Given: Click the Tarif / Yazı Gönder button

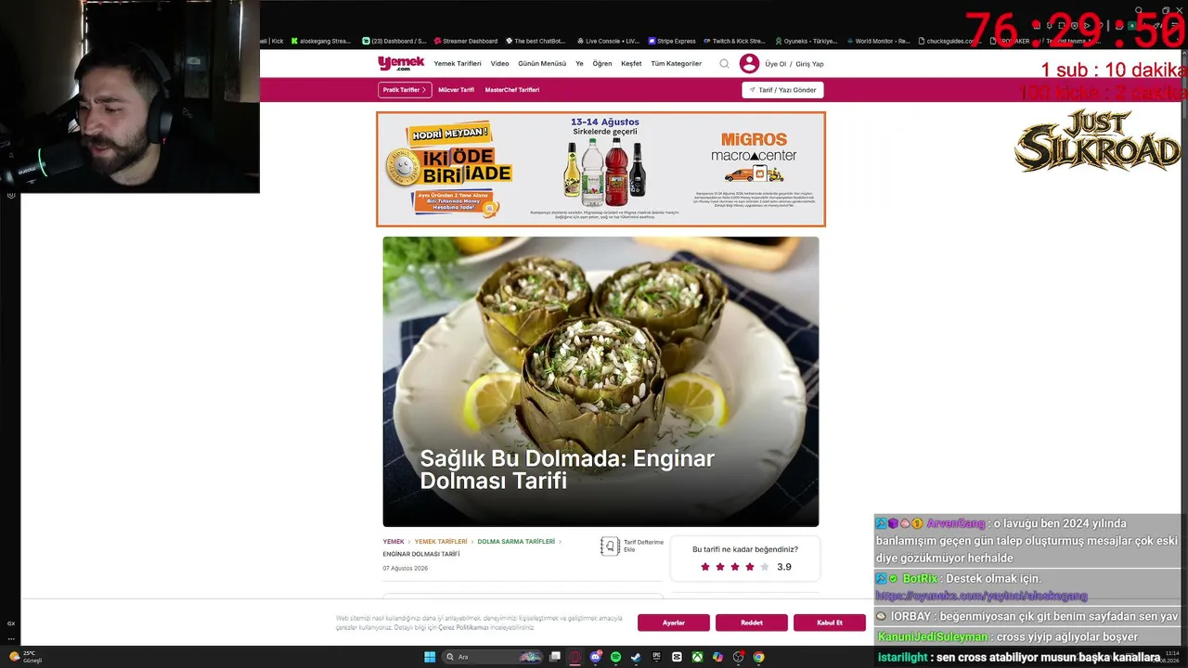Looking at the screenshot, I should 782,90.
